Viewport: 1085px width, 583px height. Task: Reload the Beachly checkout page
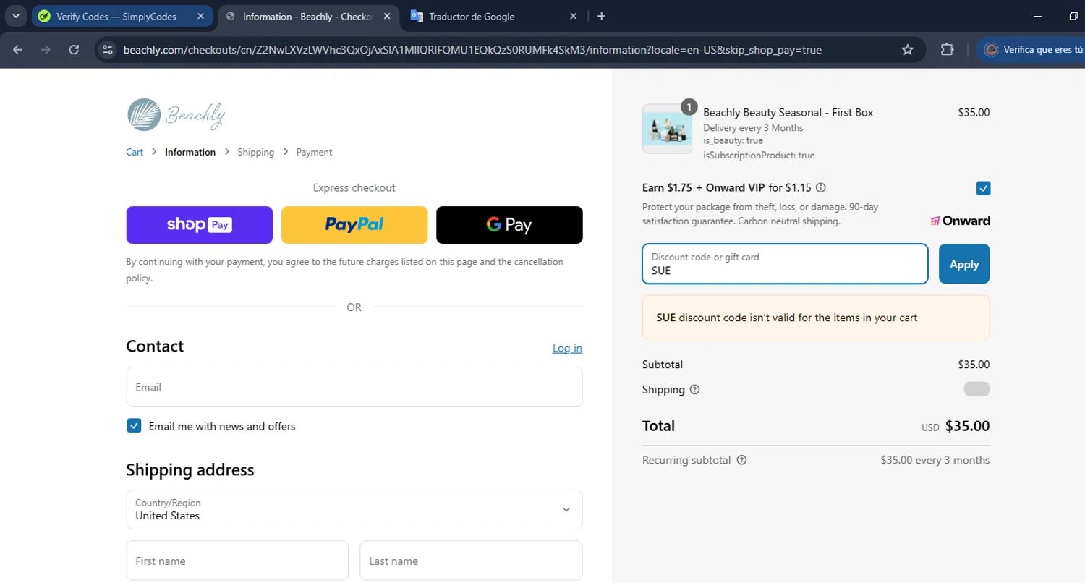click(74, 50)
